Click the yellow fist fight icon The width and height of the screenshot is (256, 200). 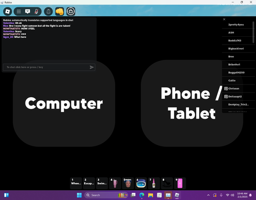coord(59,11)
